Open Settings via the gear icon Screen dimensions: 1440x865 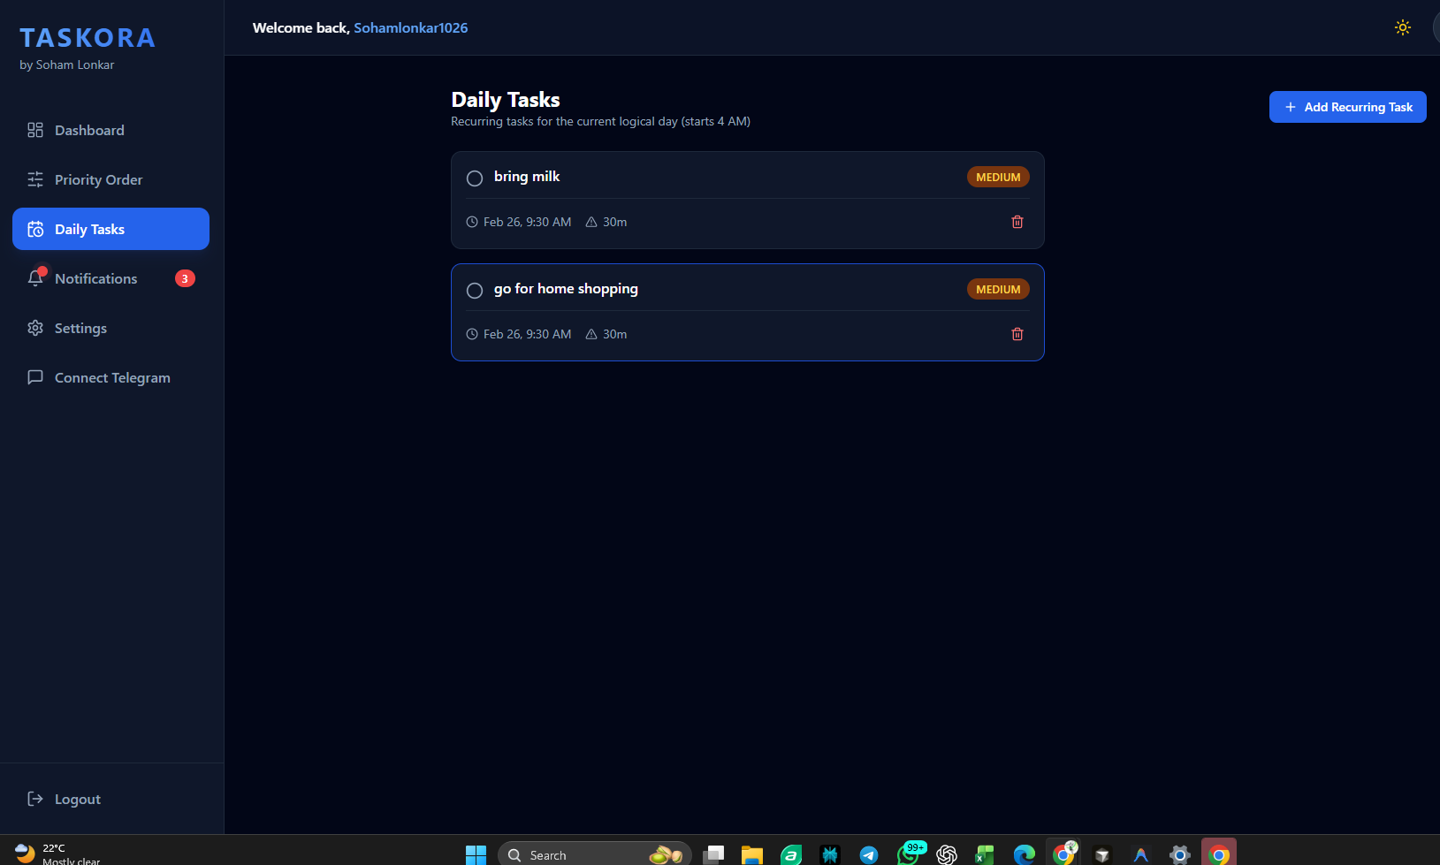pos(35,328)
